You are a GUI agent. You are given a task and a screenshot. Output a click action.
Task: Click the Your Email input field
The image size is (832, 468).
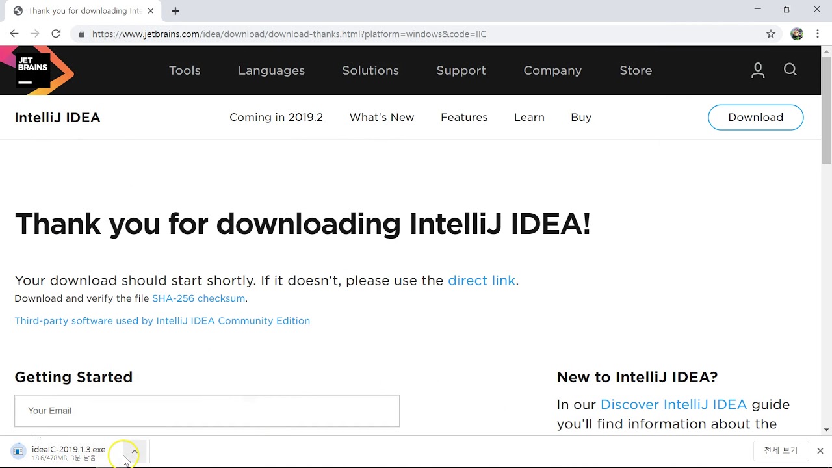coord(207,411)
